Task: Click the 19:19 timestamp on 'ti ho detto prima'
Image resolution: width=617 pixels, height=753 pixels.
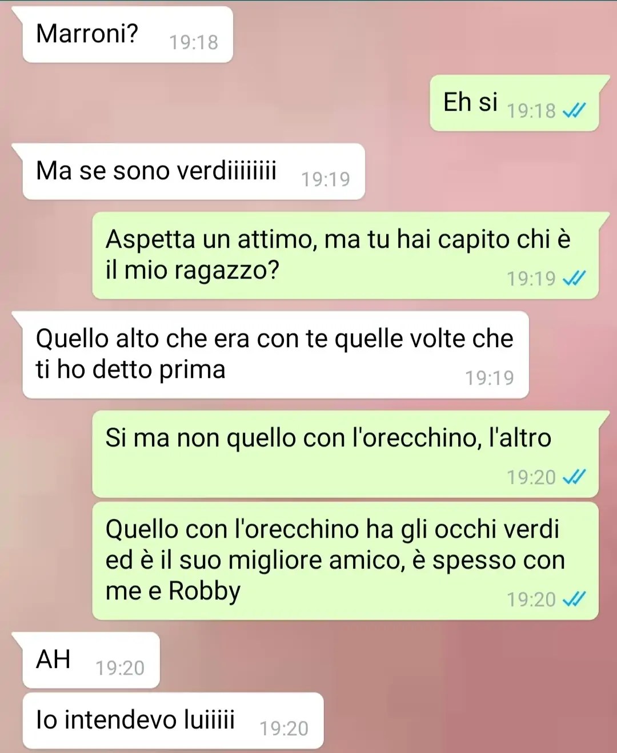Action: pos(490,378)
